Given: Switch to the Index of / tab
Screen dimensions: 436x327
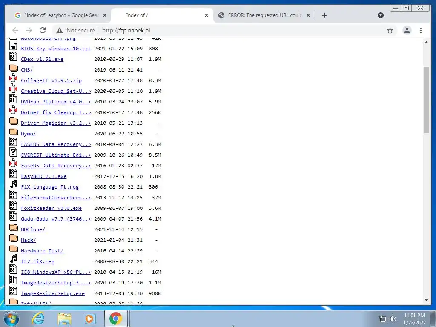Looking at the screenshot, I should [x=162, y=15].
